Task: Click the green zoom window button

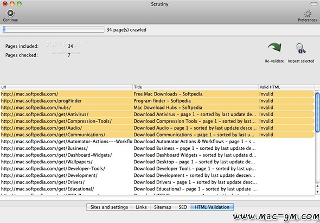Action: coord(19,4)
